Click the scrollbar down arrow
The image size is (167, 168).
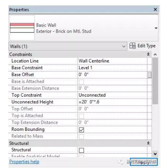[x=155, y=154]
